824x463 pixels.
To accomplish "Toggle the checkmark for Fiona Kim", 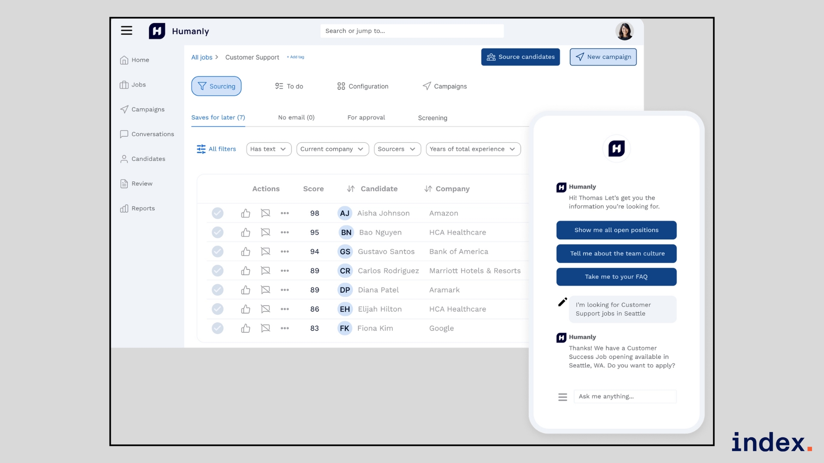I will (x=218, y=328).
